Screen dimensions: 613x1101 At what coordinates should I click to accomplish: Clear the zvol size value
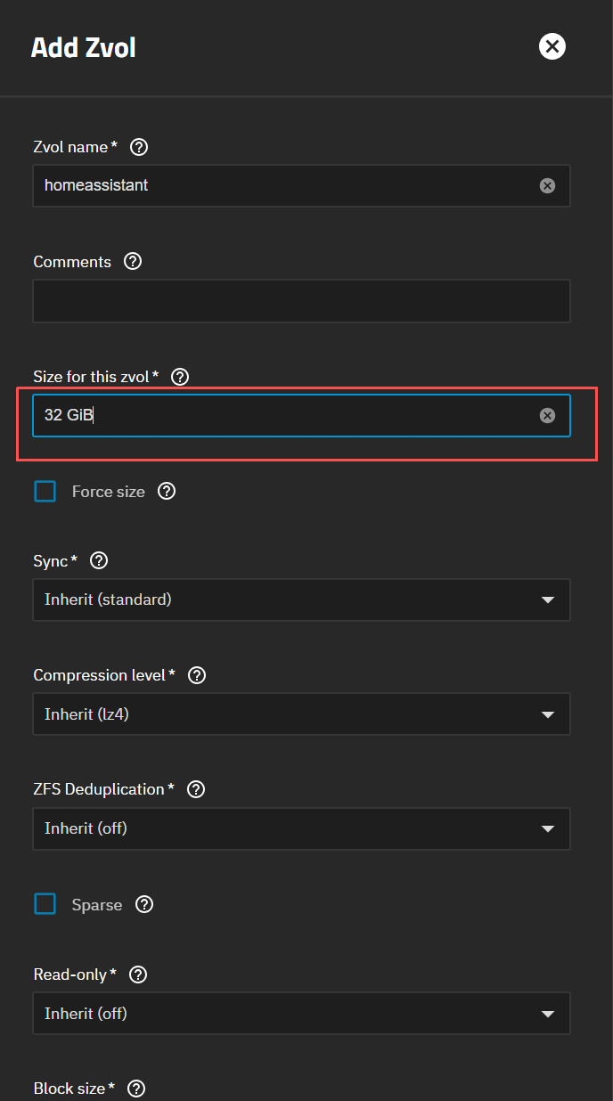tap(547, 416)
